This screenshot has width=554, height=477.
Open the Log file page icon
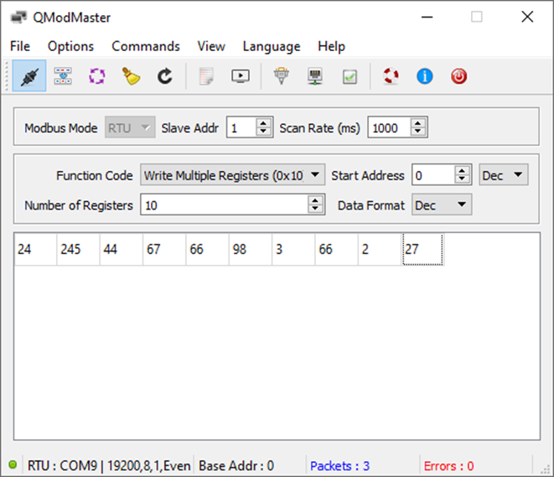coord(206,76)
